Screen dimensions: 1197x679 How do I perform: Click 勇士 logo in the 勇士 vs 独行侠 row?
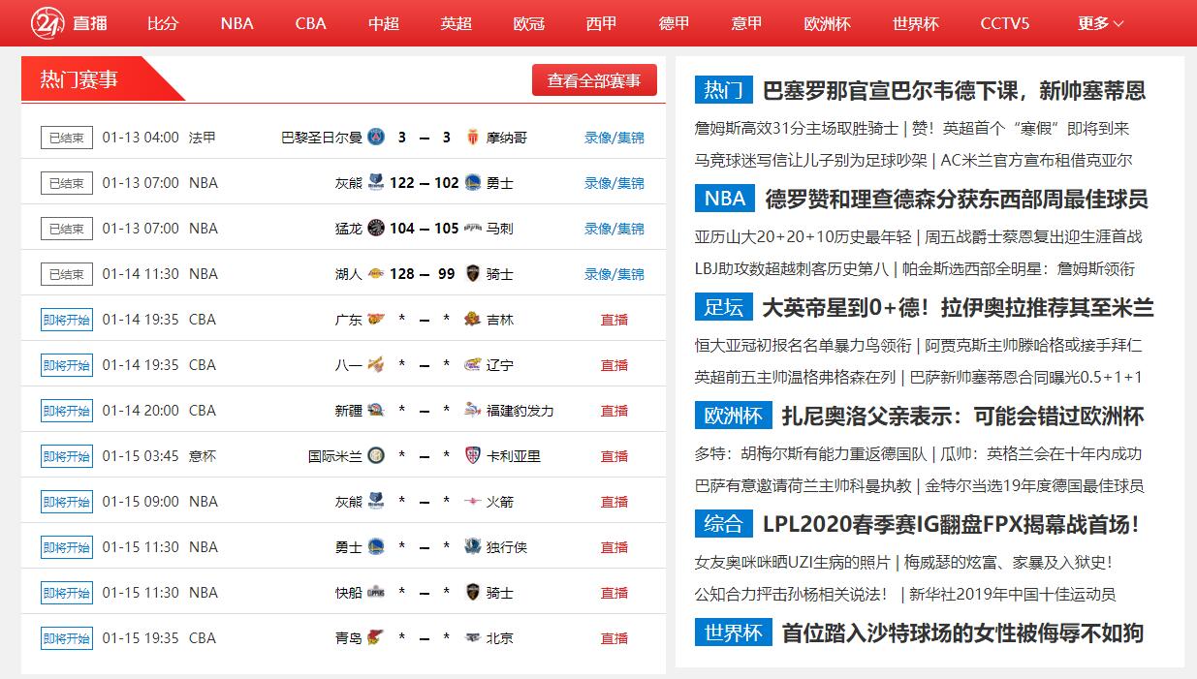(x=376, y=547)
